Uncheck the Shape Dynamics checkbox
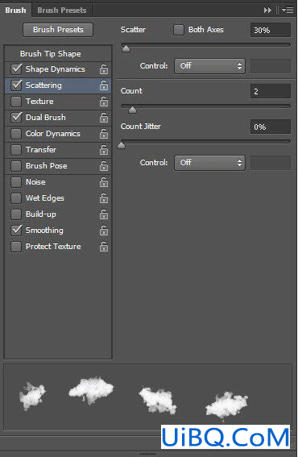 pyautogui.click(x=16, y=69)
